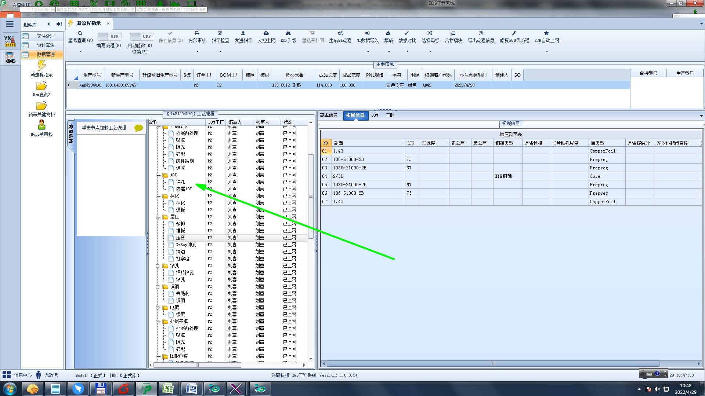Click the 生成MI流程 gears icon
The width and height of the screenshot is (705, 396).
(340, 33)
